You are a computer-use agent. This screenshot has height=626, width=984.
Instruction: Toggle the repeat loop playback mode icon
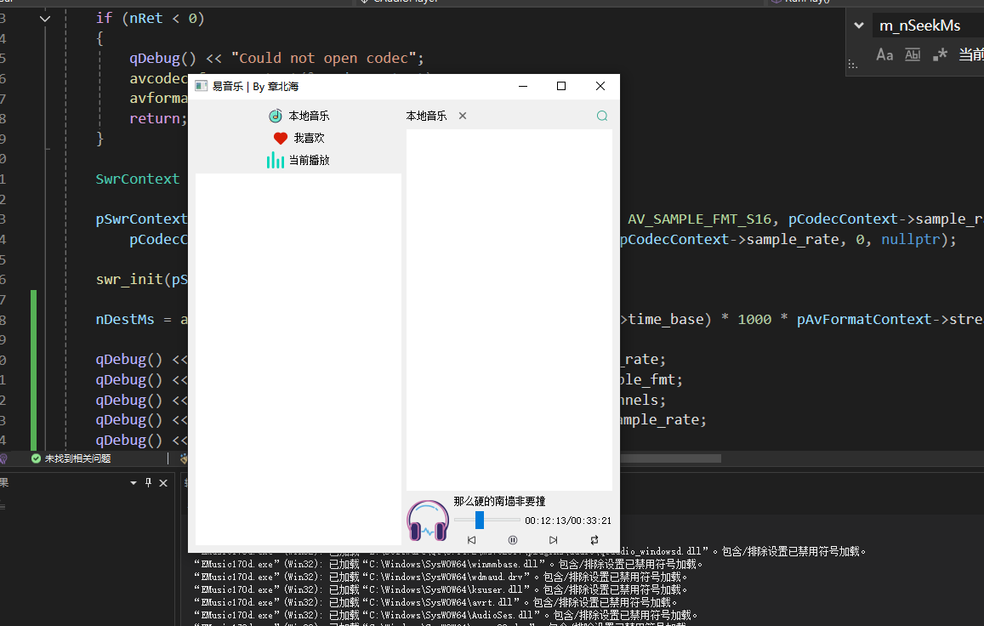pos(594,540)
